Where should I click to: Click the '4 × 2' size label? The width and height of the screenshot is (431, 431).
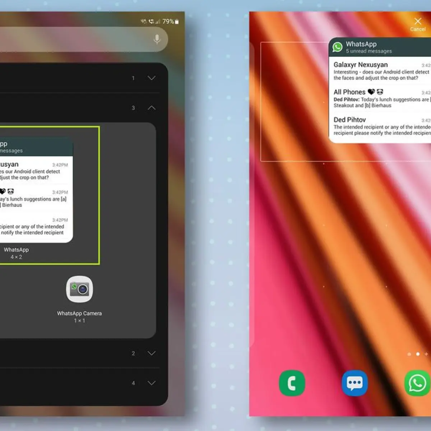click(x=16, y=257)
